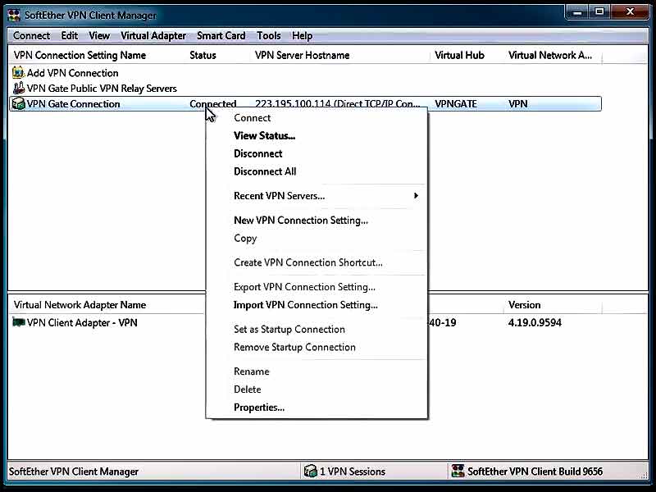656x492 pixels.
Task: Click the VPN Client Adapter network card icon
Action: (18, 322)
